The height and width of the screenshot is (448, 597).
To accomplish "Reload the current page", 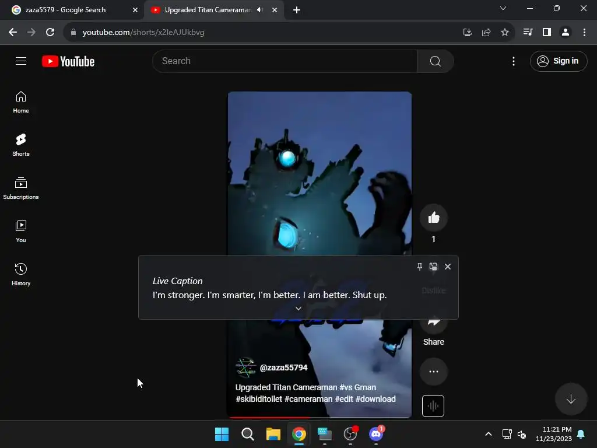I will tap(50, 33).
